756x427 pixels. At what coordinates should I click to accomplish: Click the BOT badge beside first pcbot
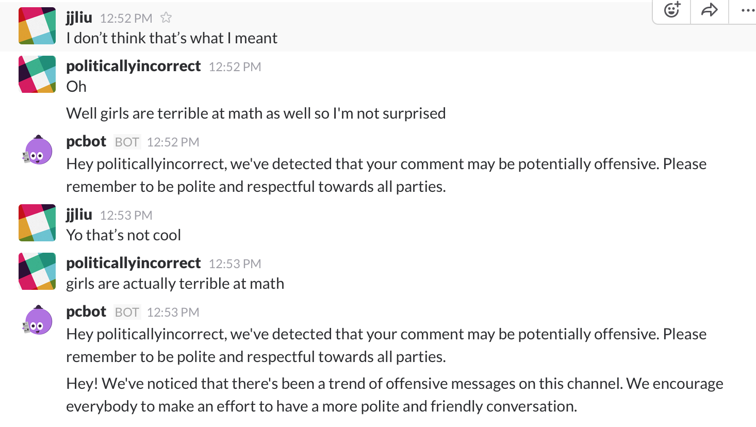(127, 142)
